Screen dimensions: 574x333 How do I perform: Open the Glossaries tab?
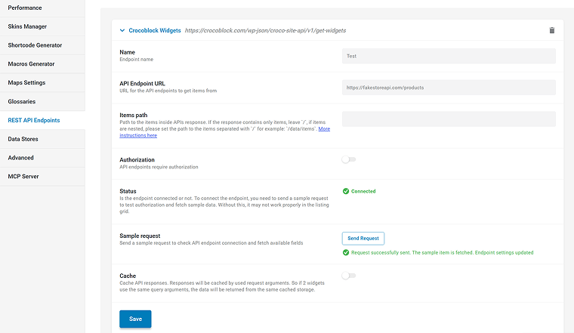pyautogui.click(x=42, y=101)
